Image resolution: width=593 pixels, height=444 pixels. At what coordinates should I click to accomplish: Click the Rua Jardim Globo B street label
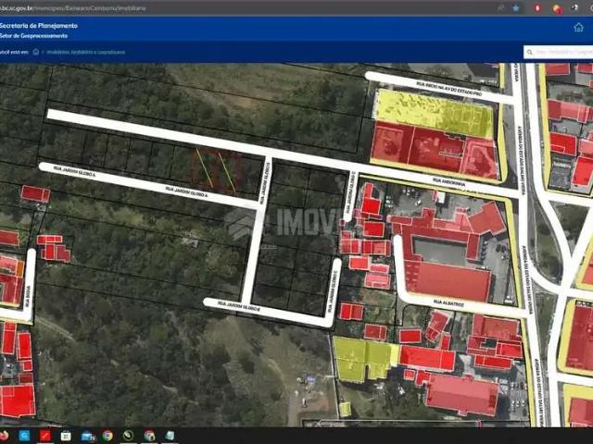click(x=239, y=306)
